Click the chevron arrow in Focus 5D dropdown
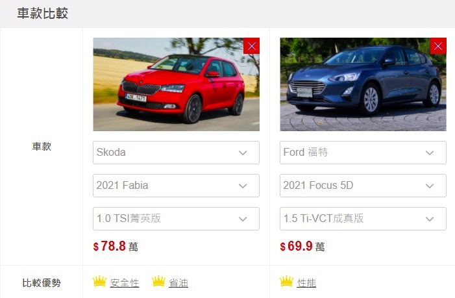 point(430,186)
